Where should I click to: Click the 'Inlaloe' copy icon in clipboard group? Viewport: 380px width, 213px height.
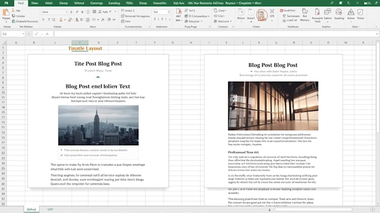[13, 16]
